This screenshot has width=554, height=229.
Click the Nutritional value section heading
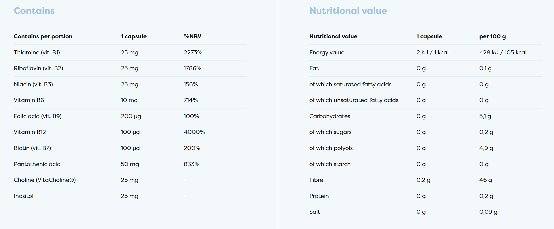tap(348, 11)
